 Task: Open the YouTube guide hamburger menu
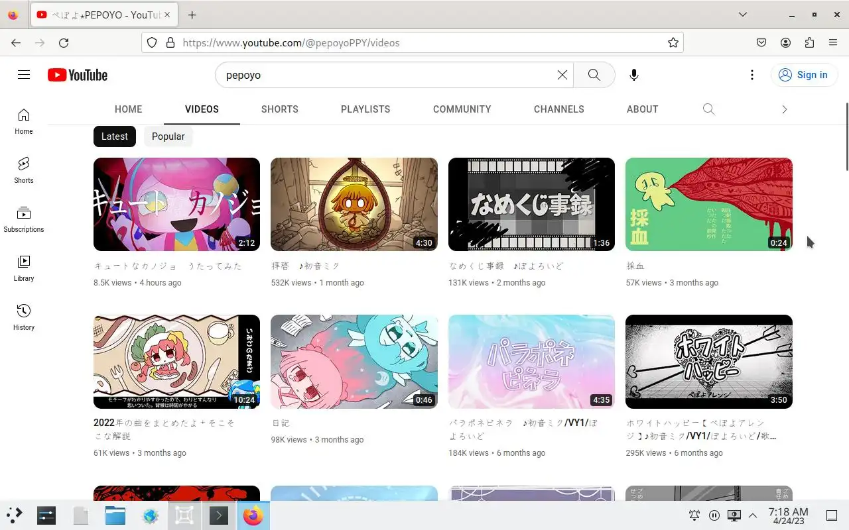click(24, 75)
